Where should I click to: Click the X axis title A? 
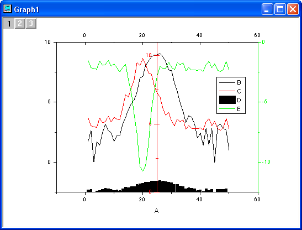point(156,211)
